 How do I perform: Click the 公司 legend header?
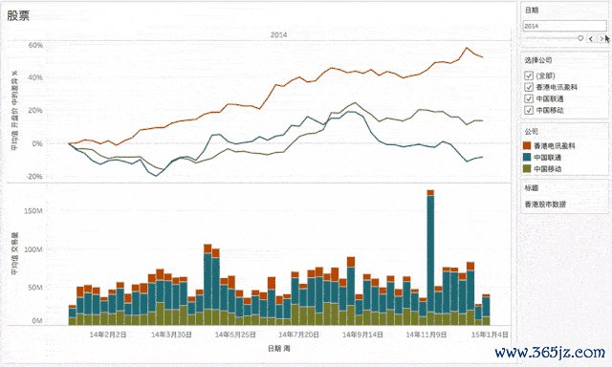pos(532,132)
